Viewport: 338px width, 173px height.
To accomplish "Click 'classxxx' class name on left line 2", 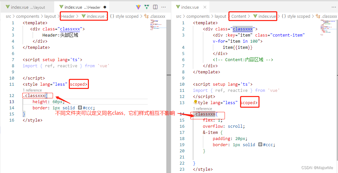I will [x=70, y=29].
